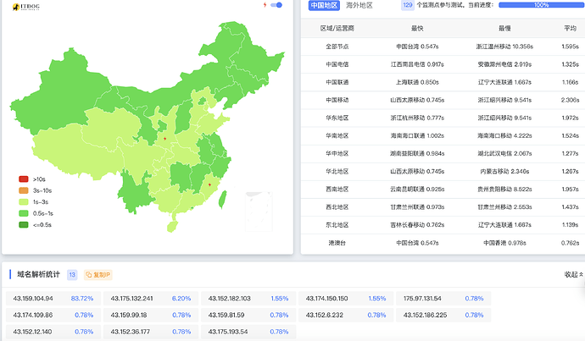
Task: Click the 区域/运营商 column header
Action: pyautogui.click(x=337, y=28)
